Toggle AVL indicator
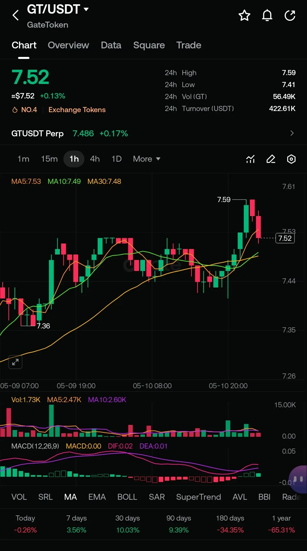 [240, 497]
